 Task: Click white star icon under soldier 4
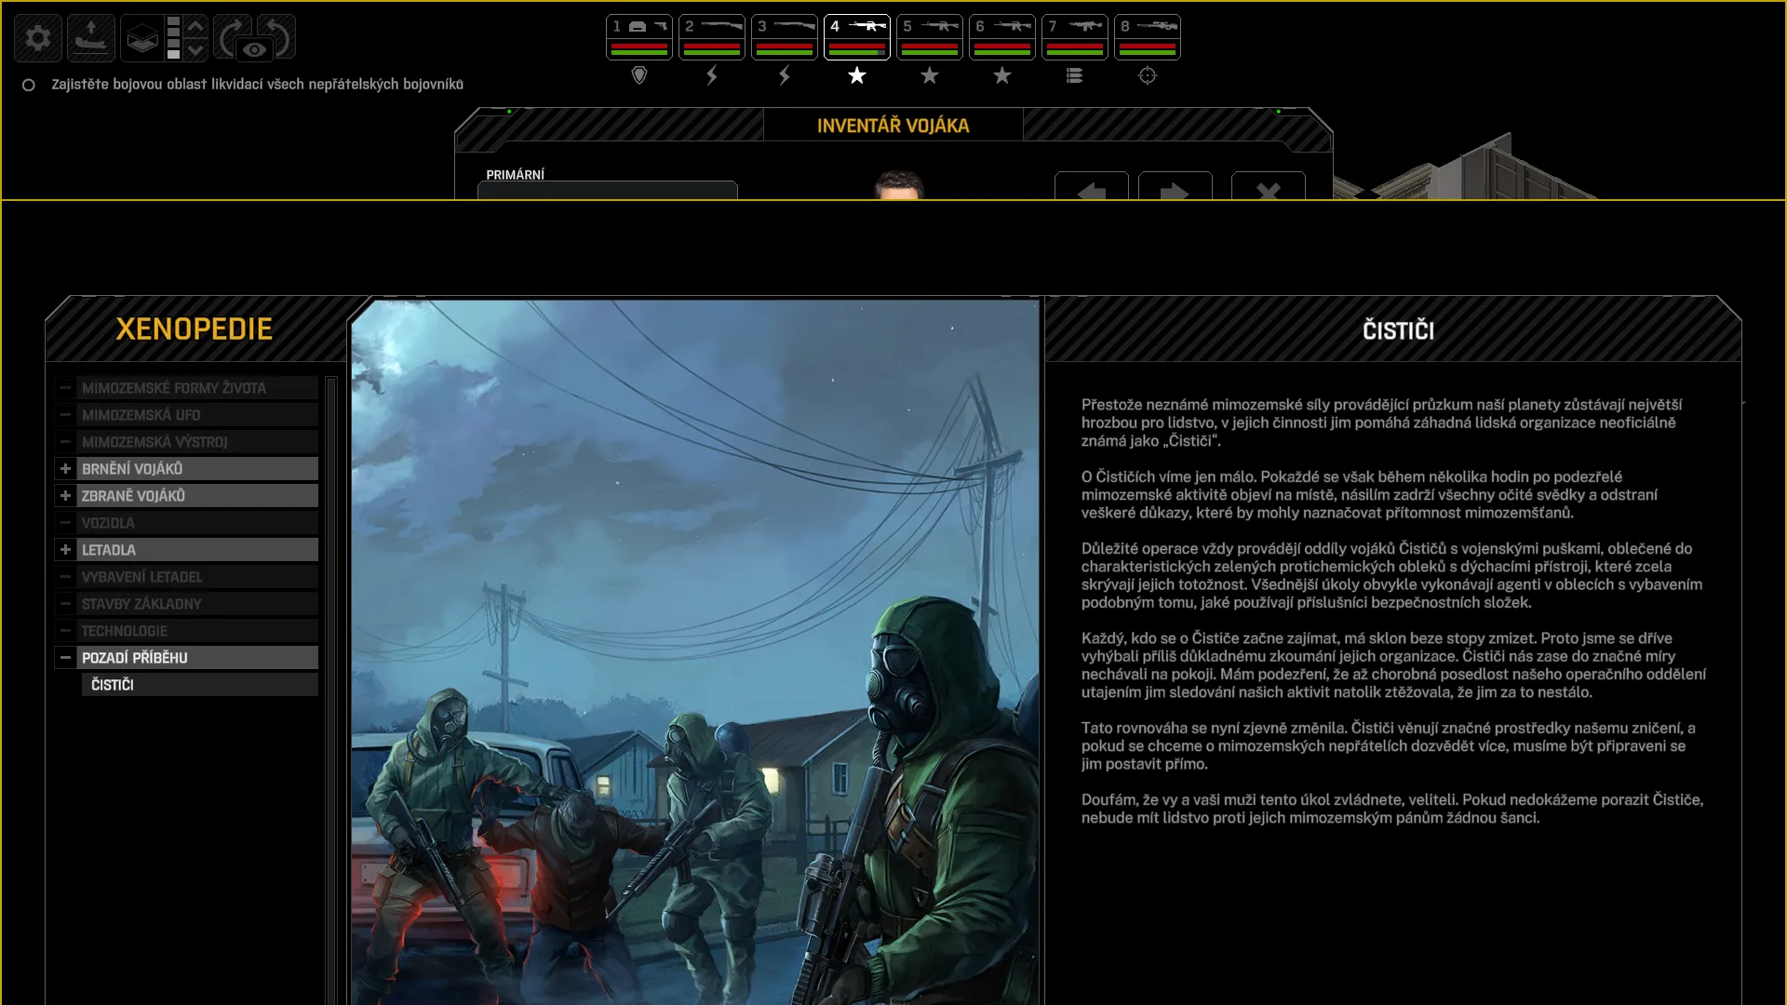tap(857, 75)
